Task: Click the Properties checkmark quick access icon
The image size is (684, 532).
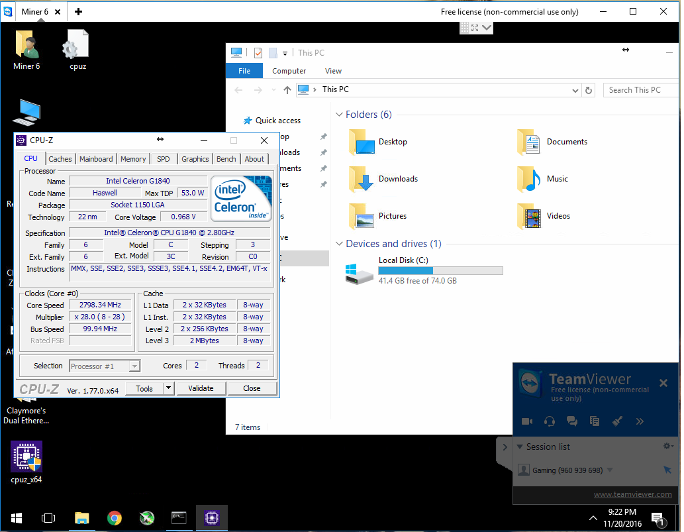Action: (x=258, y=53)
